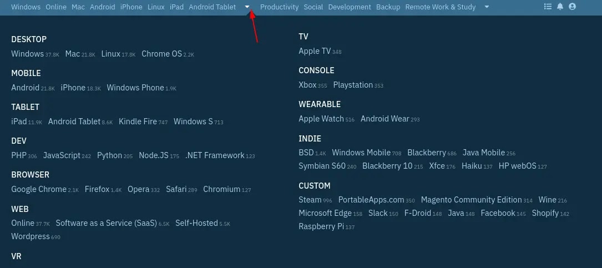This screenshot has width=602, height=268.
Task: Select iPad in the top navigation bar
Action: (176, 7)
